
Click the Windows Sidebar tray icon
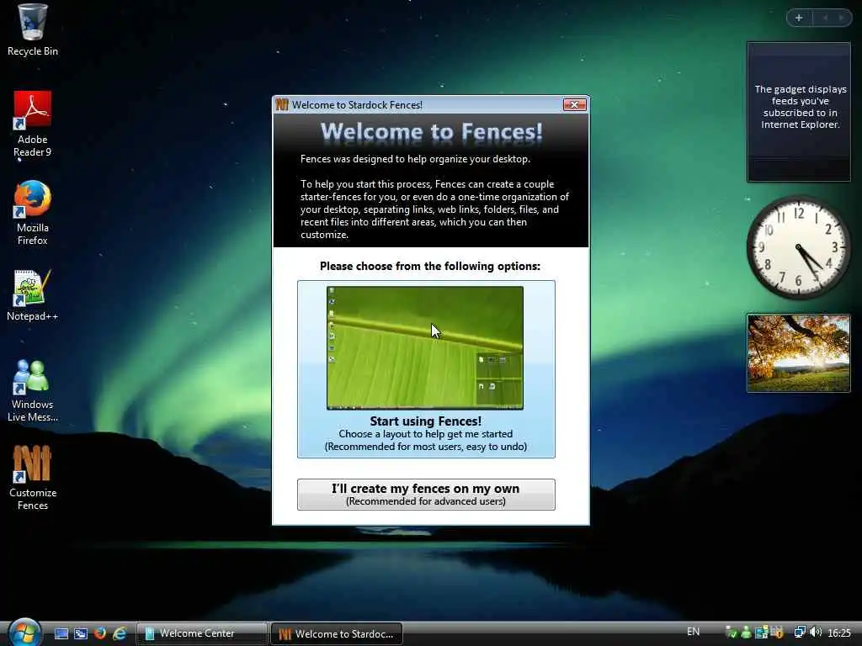(x=761, y=633)
